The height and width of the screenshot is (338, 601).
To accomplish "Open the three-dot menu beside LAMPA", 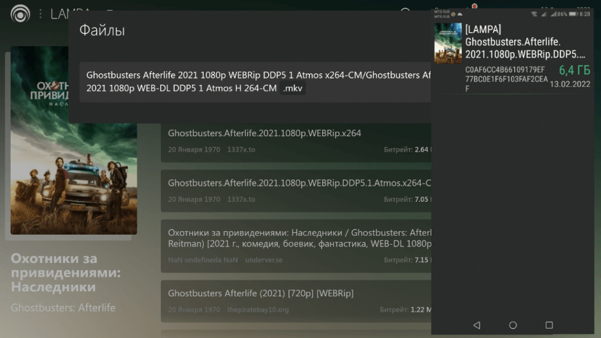I will [40, 14].
